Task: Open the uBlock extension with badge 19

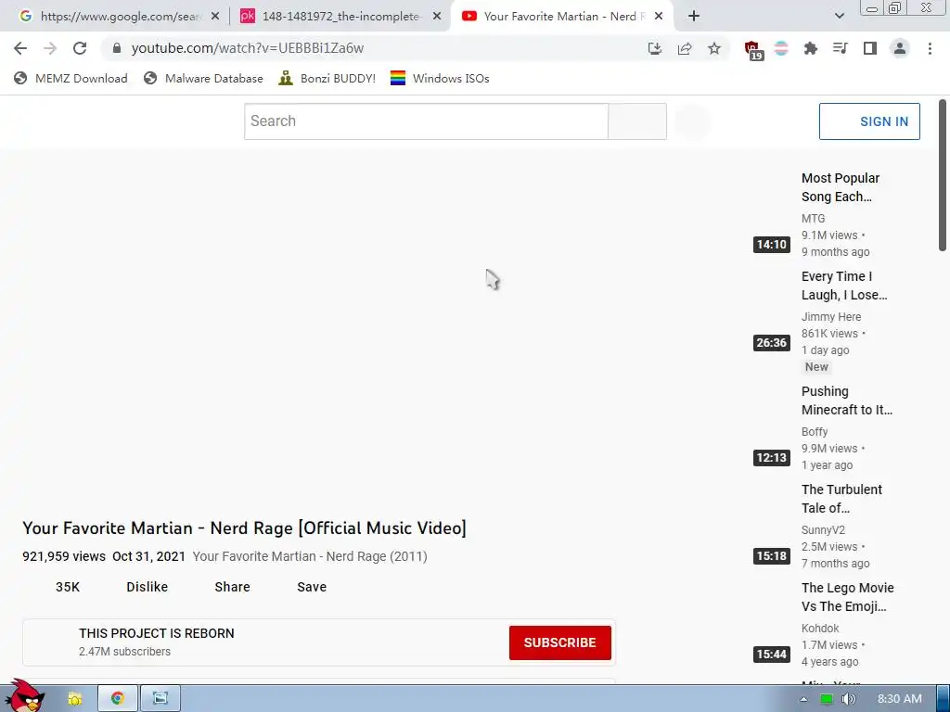Action: (x=752, y=50)
